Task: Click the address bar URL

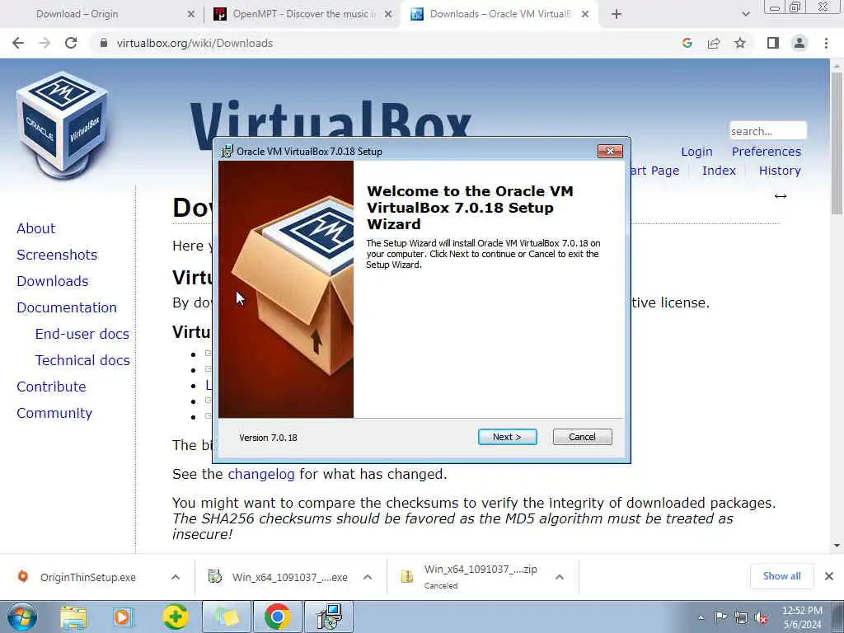Action: coord(195,43)
